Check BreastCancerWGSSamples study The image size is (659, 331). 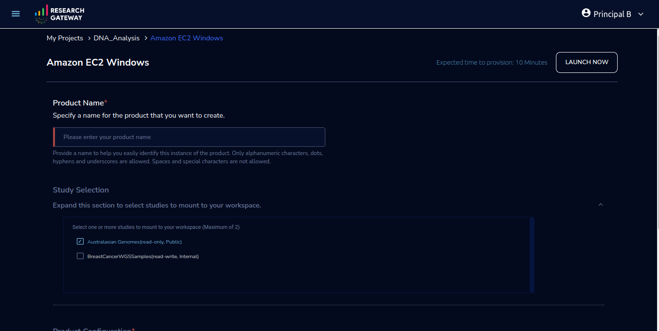click(x=80, y=256)
